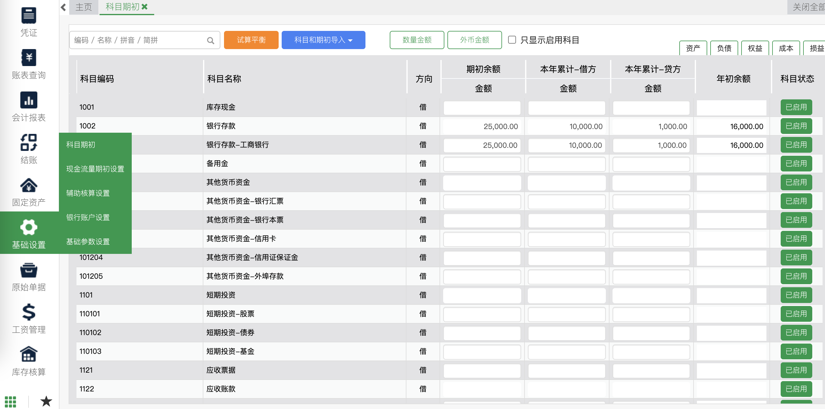The image size is (825, 409).
Task: Click 期初余额 input for 1001 库存现金
Action: click(482, 108)
